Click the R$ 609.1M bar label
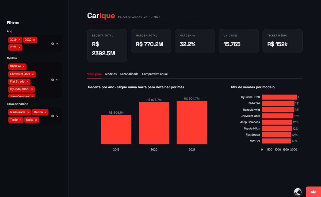The width and height of the screenshot is (321, 197). pos(116,113)
